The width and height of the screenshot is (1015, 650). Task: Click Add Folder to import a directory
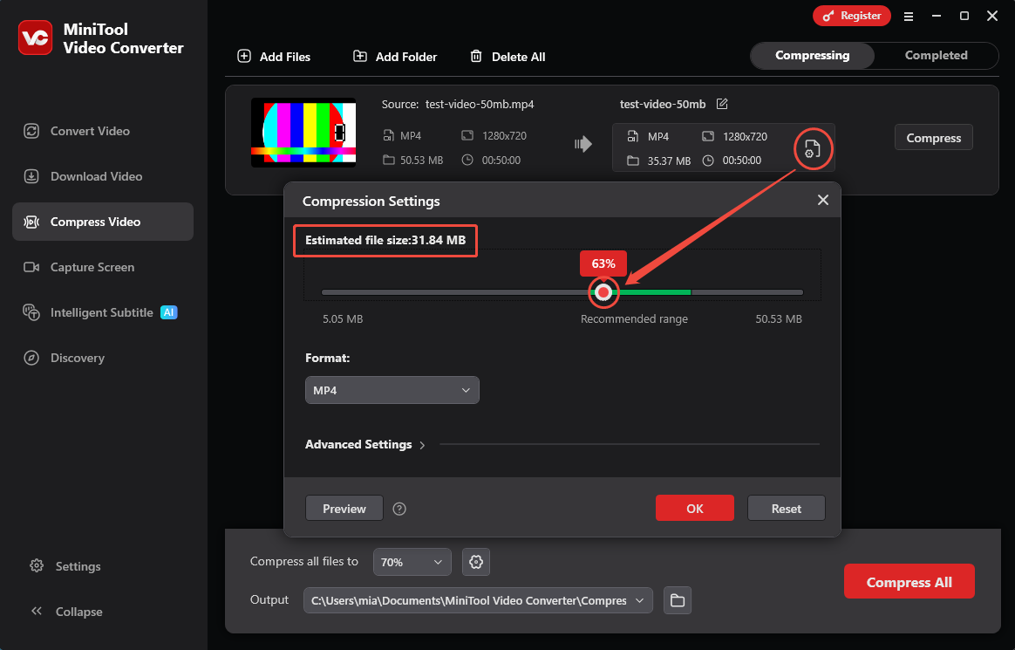(394, 56)
